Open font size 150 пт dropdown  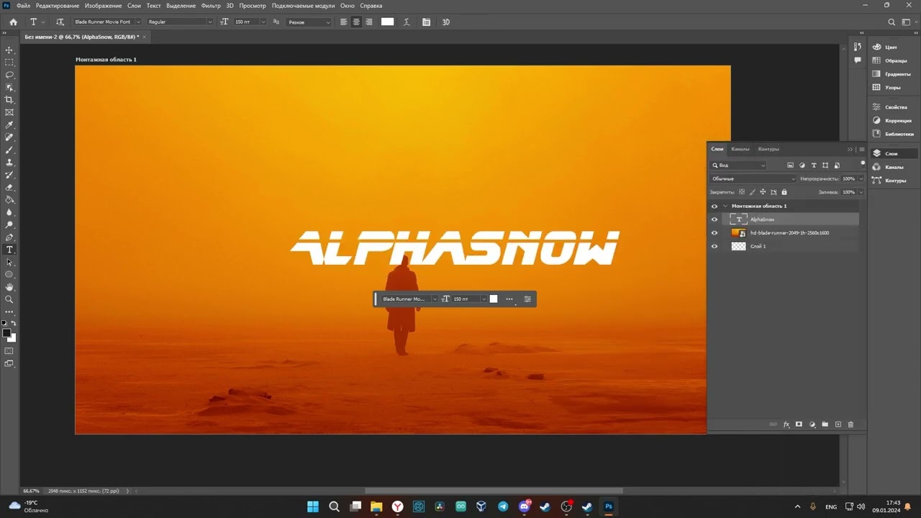point(263,22)
